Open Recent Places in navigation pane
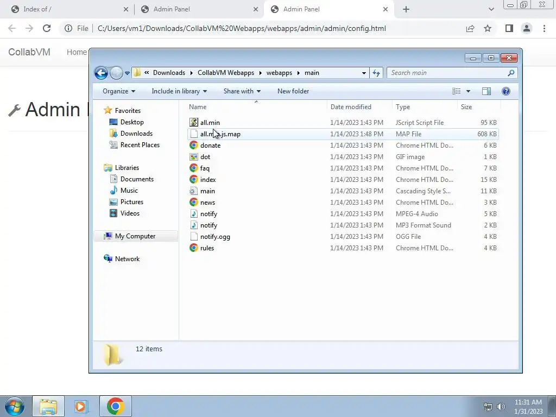The image size is (556, 417). click(x=135, y=144)
